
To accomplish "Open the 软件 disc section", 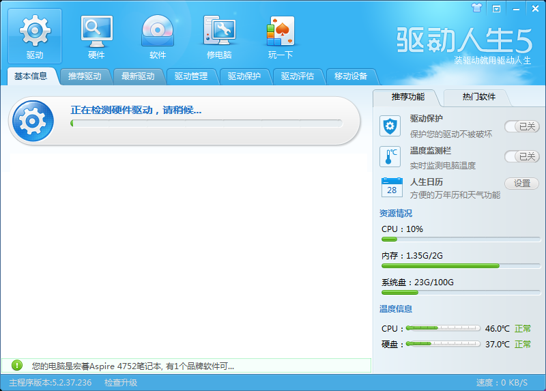I will [x=158, y=36].
